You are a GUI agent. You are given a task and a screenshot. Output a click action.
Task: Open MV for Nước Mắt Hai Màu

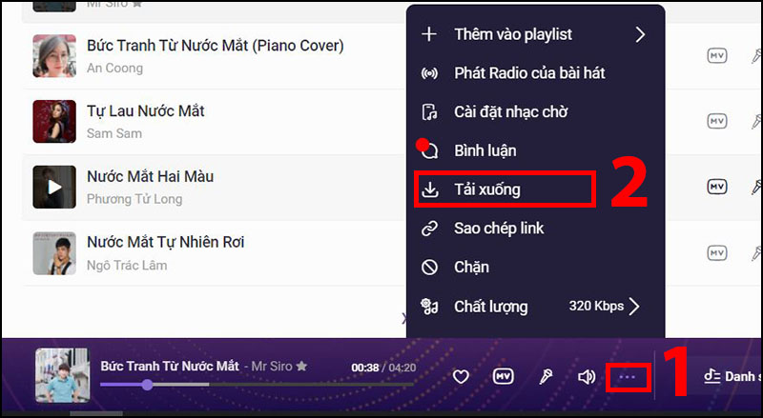(717, 187)
